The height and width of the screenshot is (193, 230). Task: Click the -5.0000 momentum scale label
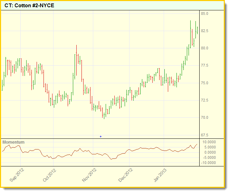pyautogui.click(x=210, y=158)
